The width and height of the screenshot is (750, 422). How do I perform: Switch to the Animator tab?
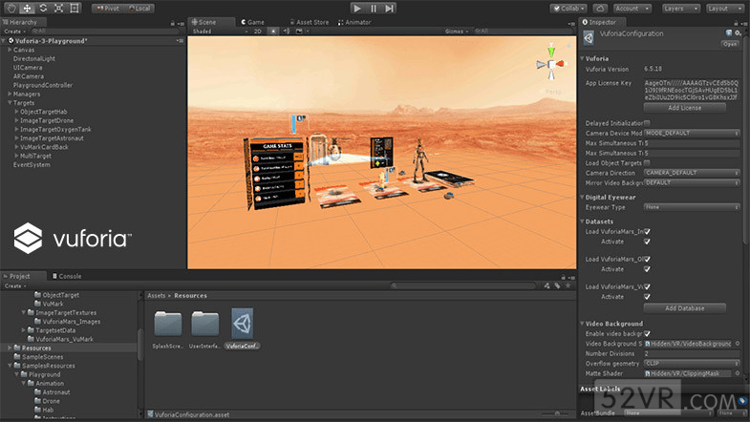click(354, 22)
